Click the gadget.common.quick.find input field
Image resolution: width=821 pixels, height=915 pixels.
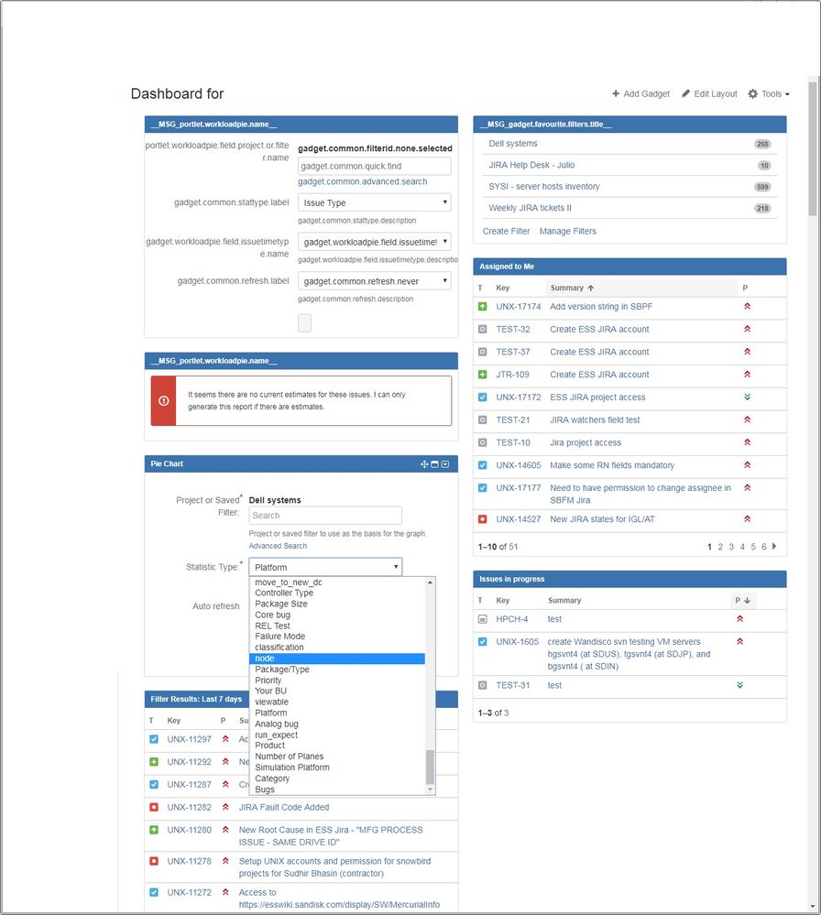pos(374,167)
